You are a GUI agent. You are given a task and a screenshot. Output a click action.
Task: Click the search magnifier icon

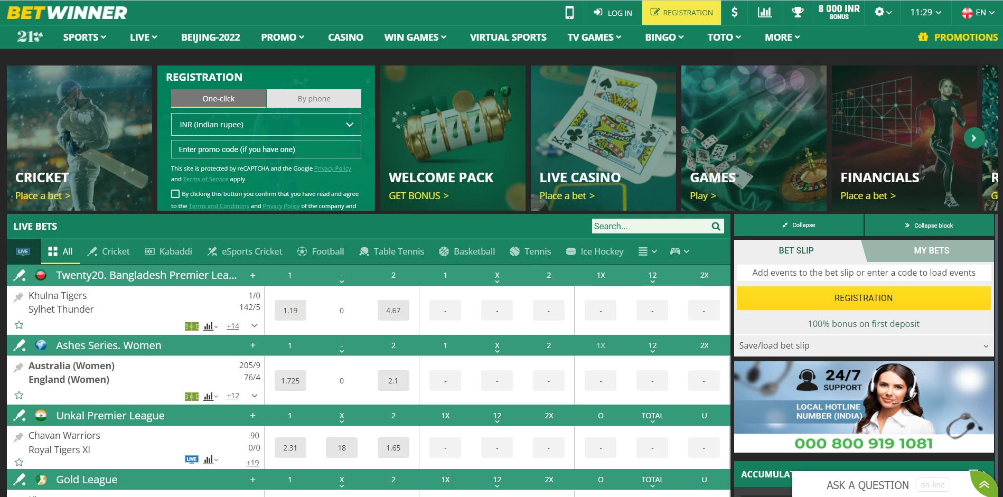click(x=716, y=226)
